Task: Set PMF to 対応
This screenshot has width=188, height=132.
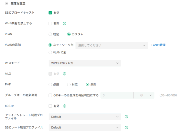Action: point(69,84)
